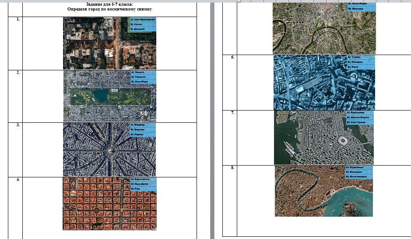Click option "Б) Нью-Дели"
This screenshot has width=411, height=239.
(139, 184)
